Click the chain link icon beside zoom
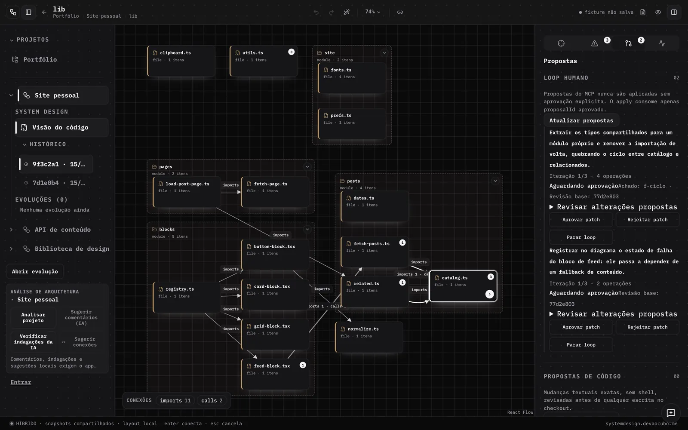This screenshot has width=688, height=430. [400, 12]
